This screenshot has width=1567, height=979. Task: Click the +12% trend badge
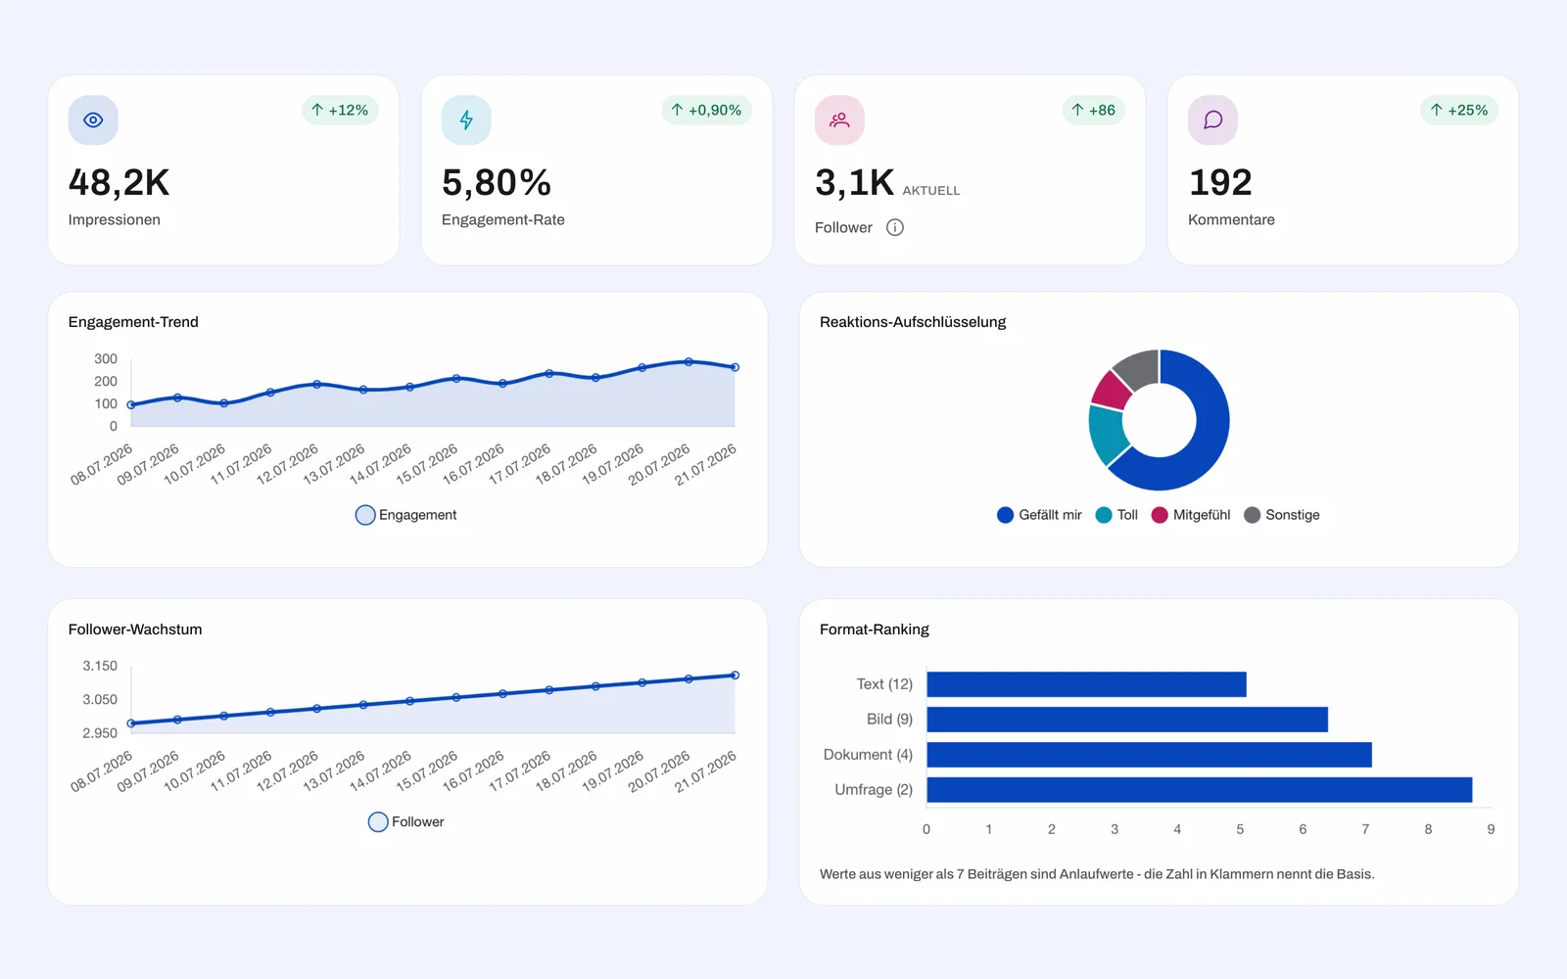point(340,111)
